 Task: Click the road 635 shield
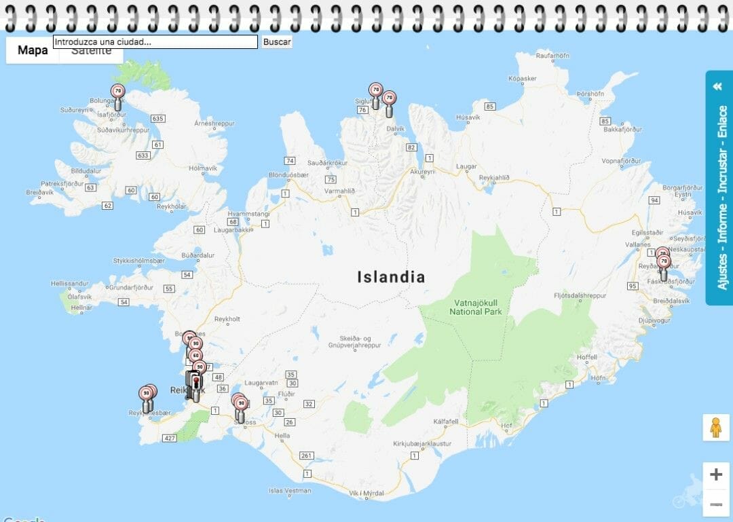pos(157,118)
